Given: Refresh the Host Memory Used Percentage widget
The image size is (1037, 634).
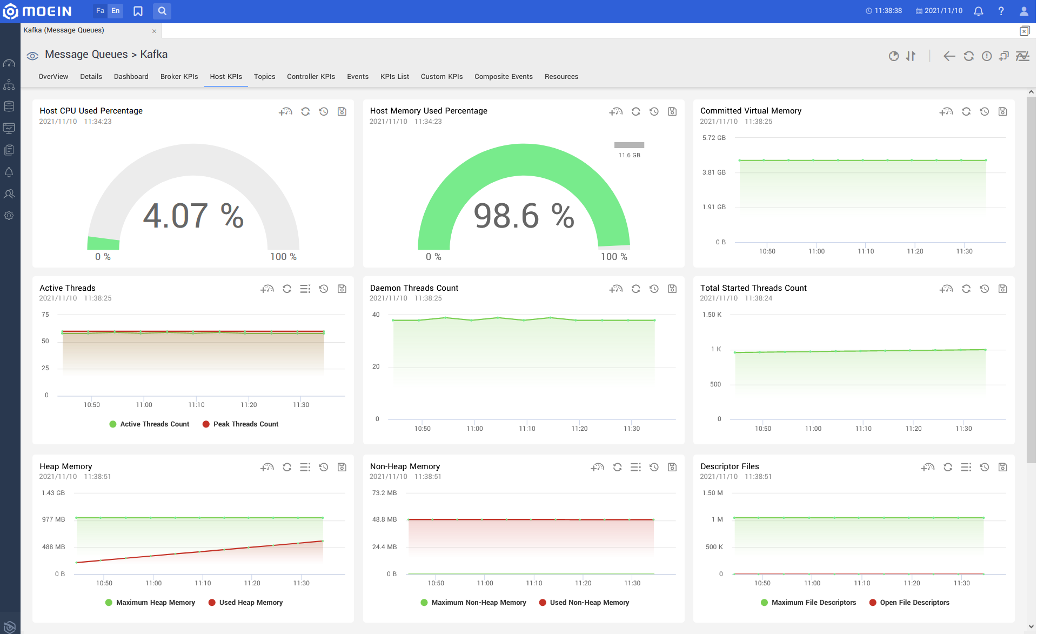Looking at the screenshot, I should (x=636, y=111).
